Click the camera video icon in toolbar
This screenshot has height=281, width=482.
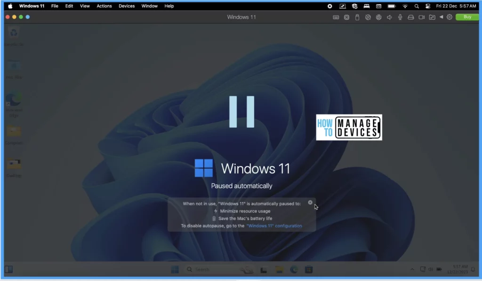click(421, 17)
